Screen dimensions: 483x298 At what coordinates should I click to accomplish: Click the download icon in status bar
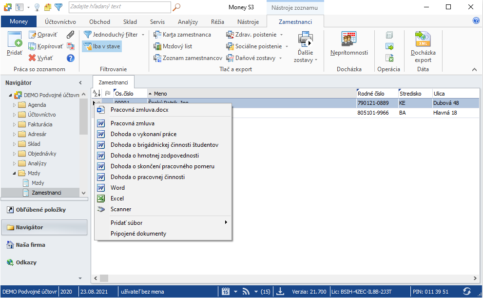[x=280, y=291]
